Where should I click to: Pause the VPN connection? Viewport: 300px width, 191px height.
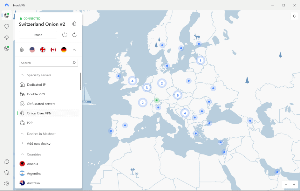pos(38,35)
